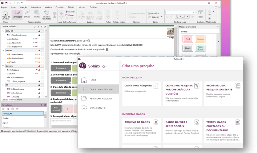The width and height of the screenshot is (257, 153).
Task: Click the add form plus icon in Formulários
Action: pyautogui.click(x=3, y=109)
